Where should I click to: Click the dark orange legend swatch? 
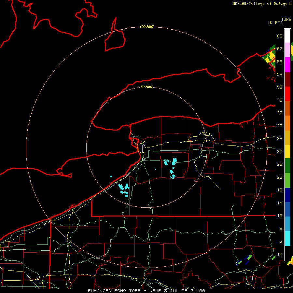(287, 108)
